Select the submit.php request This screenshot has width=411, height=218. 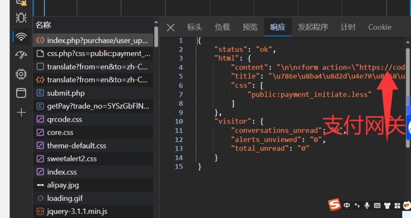pos(93,93)
